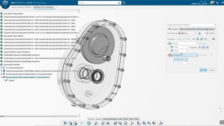224x126 pixels.
Task: Close the Engineering Connection Definition dialog
Action: [215, 25]
